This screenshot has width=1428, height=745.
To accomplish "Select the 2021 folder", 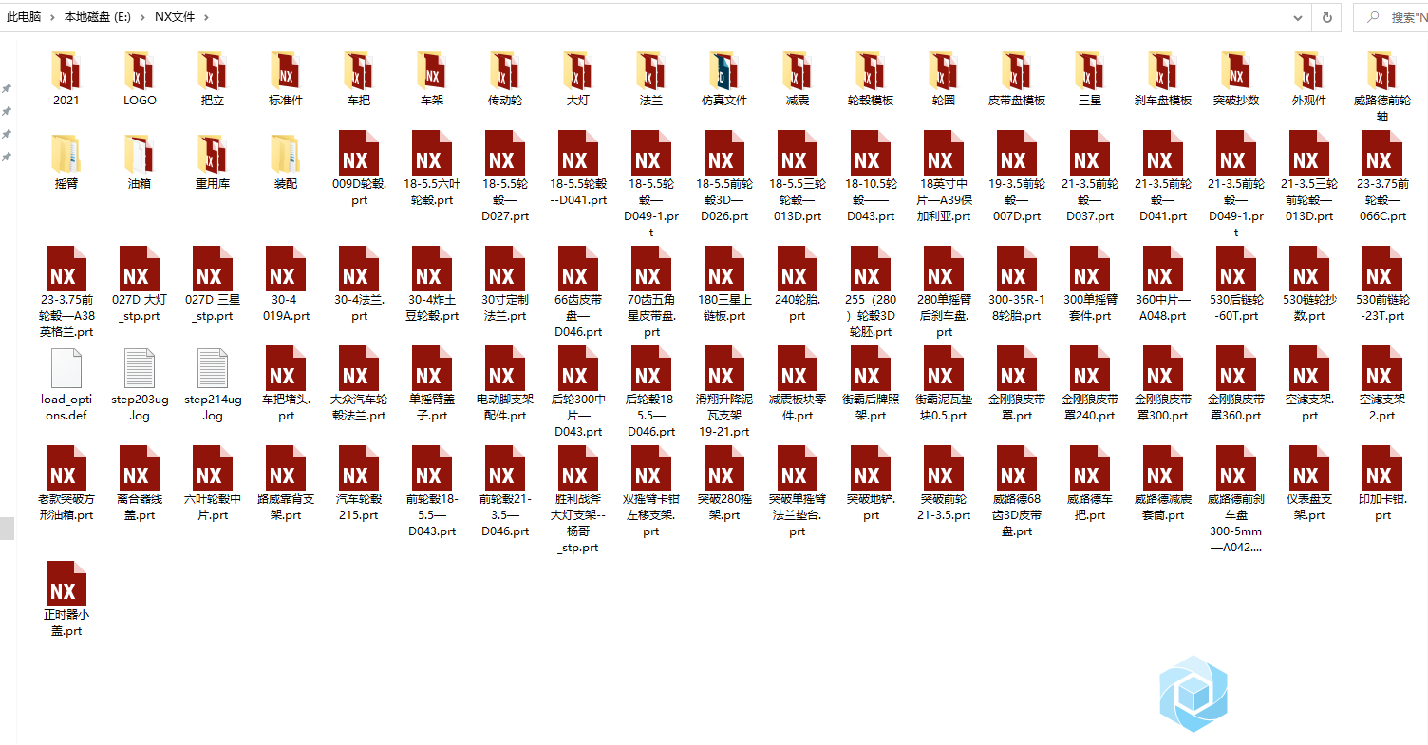I will [x=66, y=79].
